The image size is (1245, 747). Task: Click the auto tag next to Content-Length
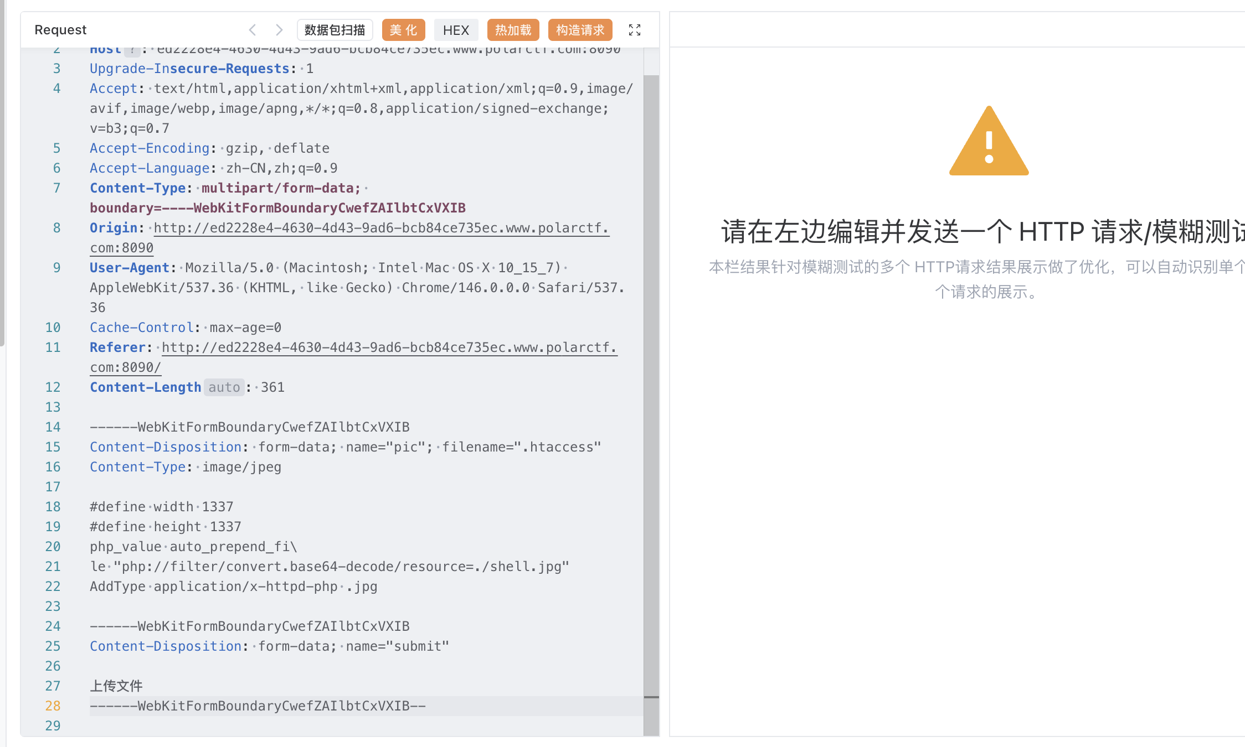(224, 387)
